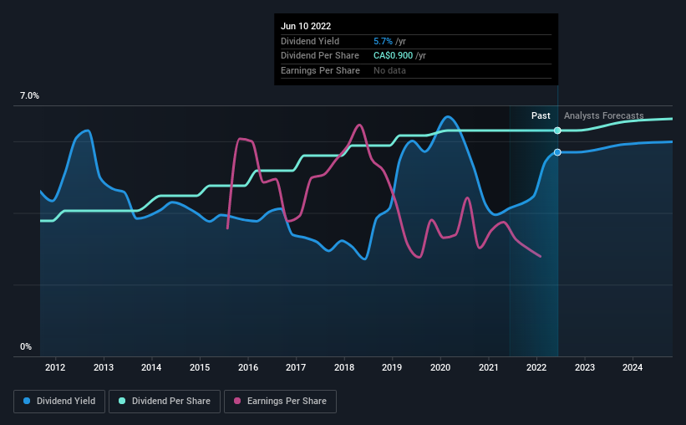
Task: Click the 2019 x-axis label
Action: pos(392,367)
